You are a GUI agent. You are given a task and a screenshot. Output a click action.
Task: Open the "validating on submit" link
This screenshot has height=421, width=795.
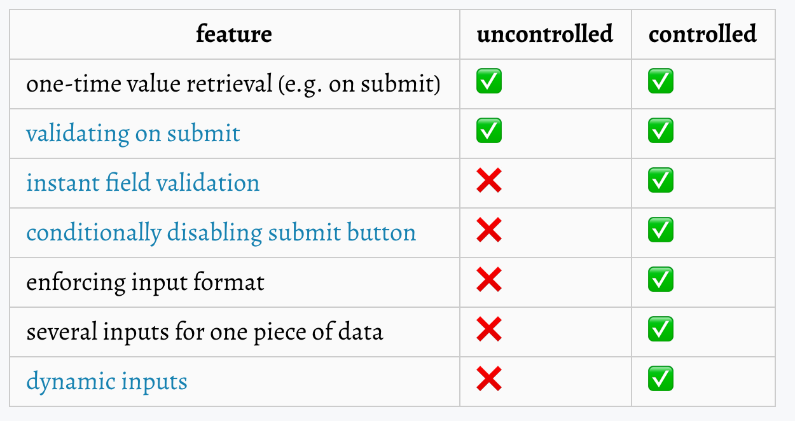pyautogui.click(x=133, y=134)
